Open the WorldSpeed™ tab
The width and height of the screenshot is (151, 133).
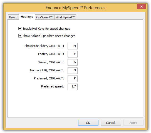tap(65, 17)
